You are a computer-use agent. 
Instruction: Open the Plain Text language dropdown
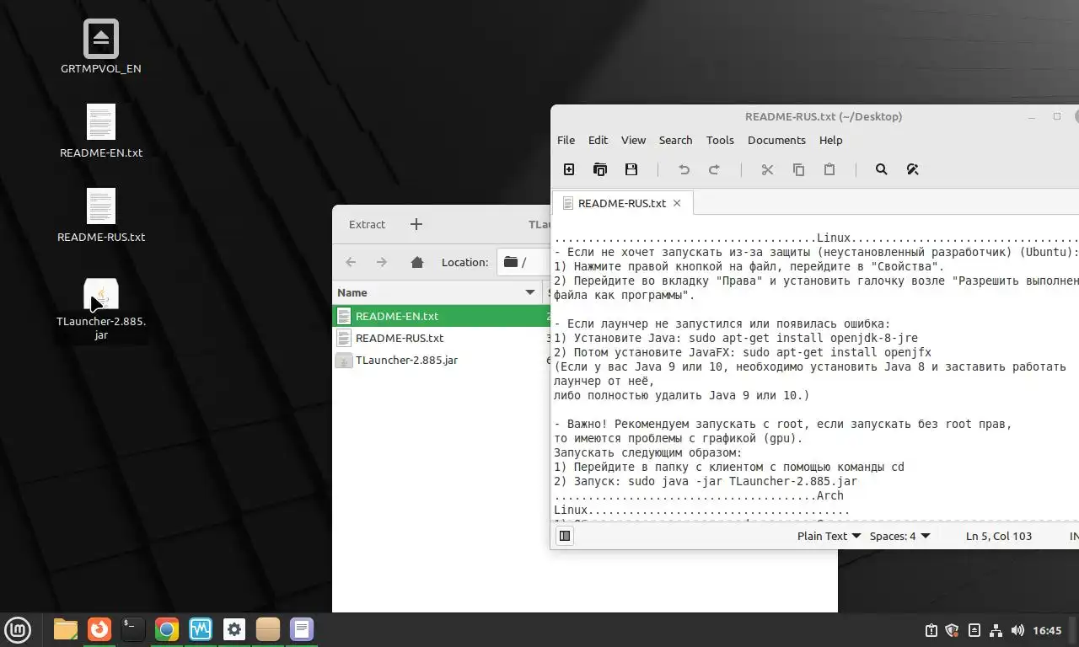click(829, 536)
